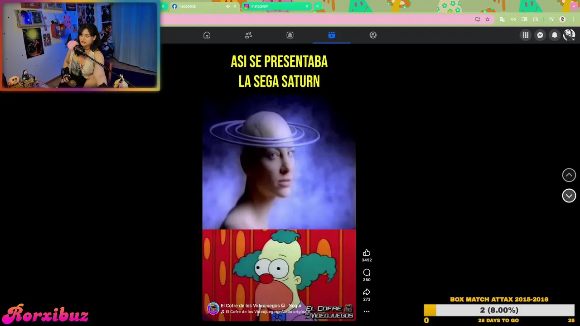Go to next reel with down chevron

(569, 196)
